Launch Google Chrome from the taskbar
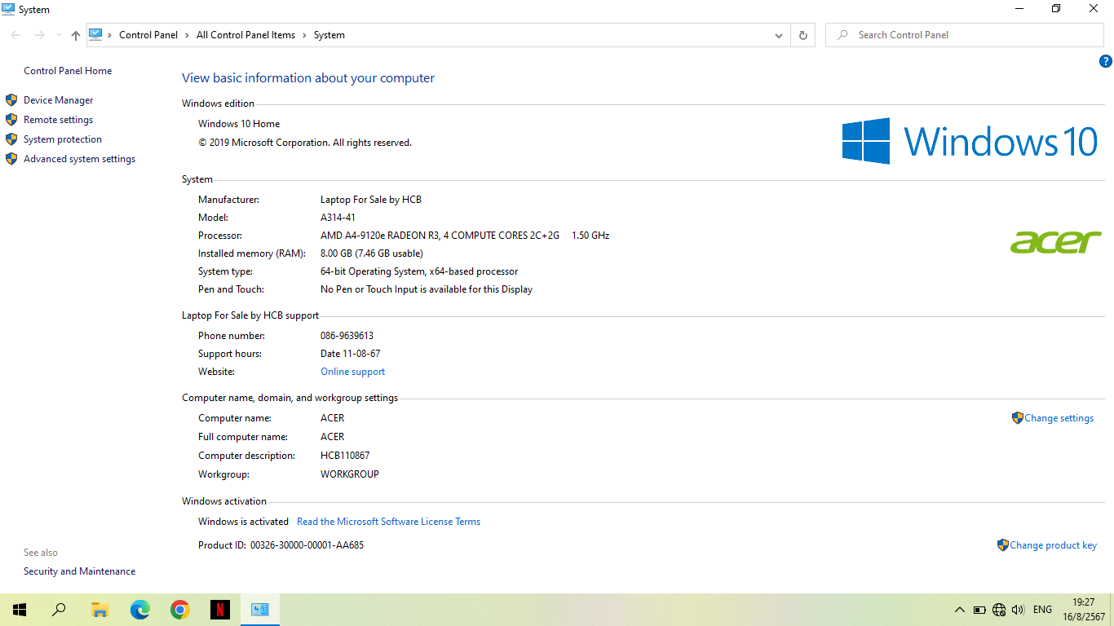Viewport: 1114px width, 626px height. pos(180,610)
